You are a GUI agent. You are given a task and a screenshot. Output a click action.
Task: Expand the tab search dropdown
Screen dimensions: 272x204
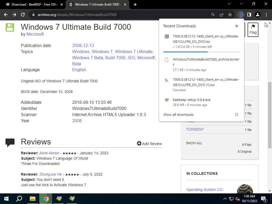(x=229, y=4)
